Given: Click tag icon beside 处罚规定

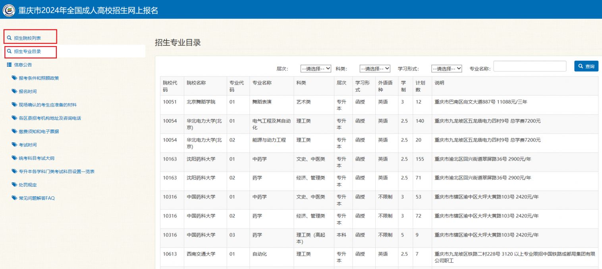Looking at the screenshot, I should click(15, 185).
